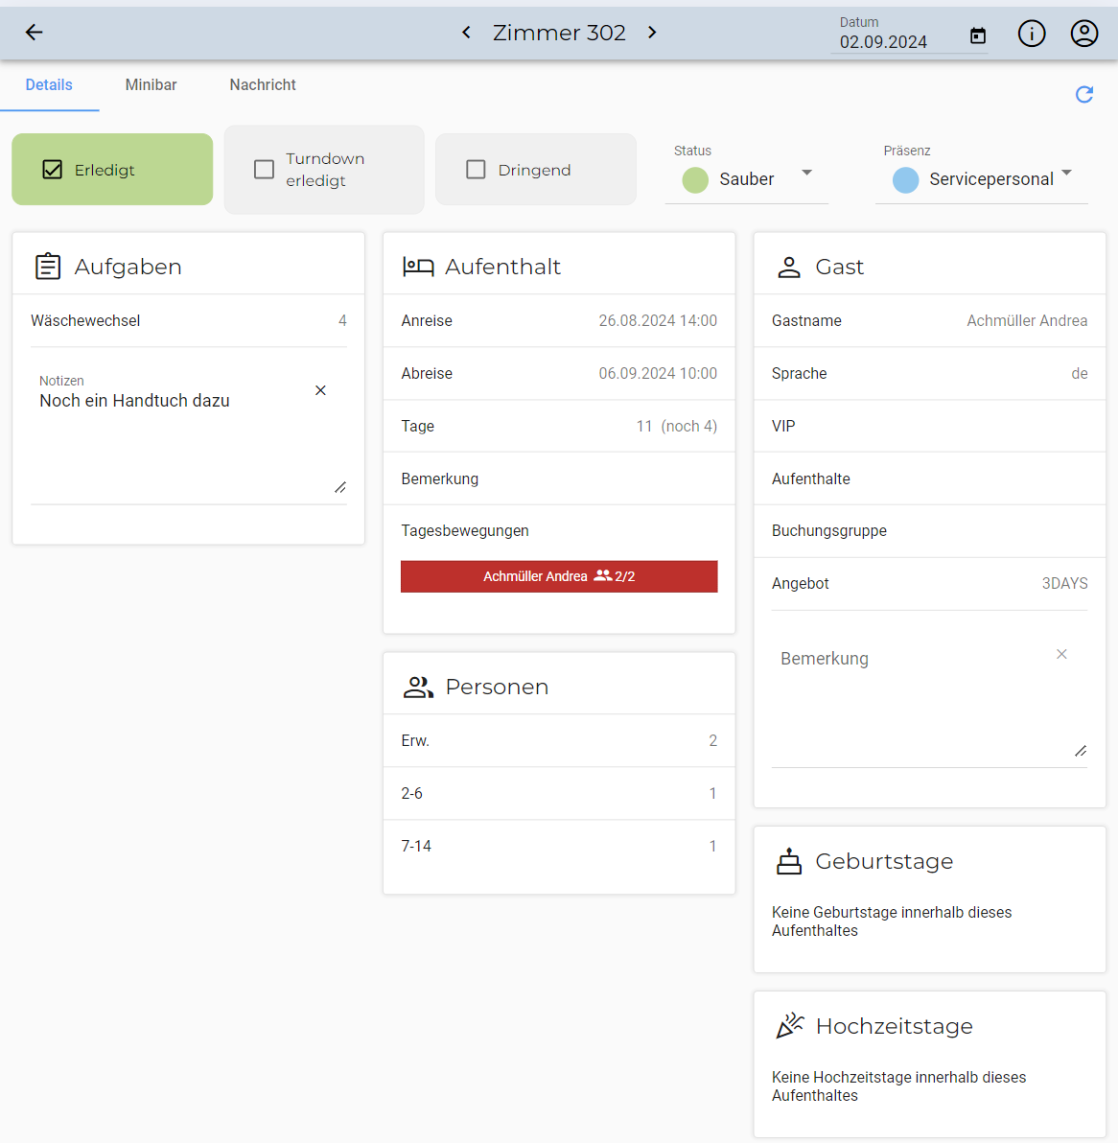Click the red Achmüller Andea 2/2 bar
Image resolution: width=1118 pixels, height=1143 pixels.
click(x=559, y=576)
